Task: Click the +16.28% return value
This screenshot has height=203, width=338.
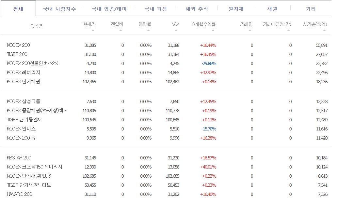Action: coord(208,138)
